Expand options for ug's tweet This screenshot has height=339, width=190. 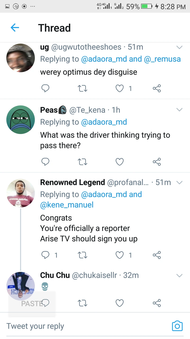(x=179, y=47)
